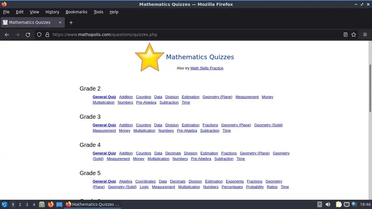Bookmark this page with the star icon
Screen dimensions: 372x209
coord(354,35)
